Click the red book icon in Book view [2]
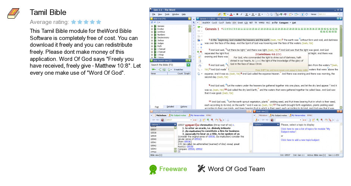 click(162, 120)
